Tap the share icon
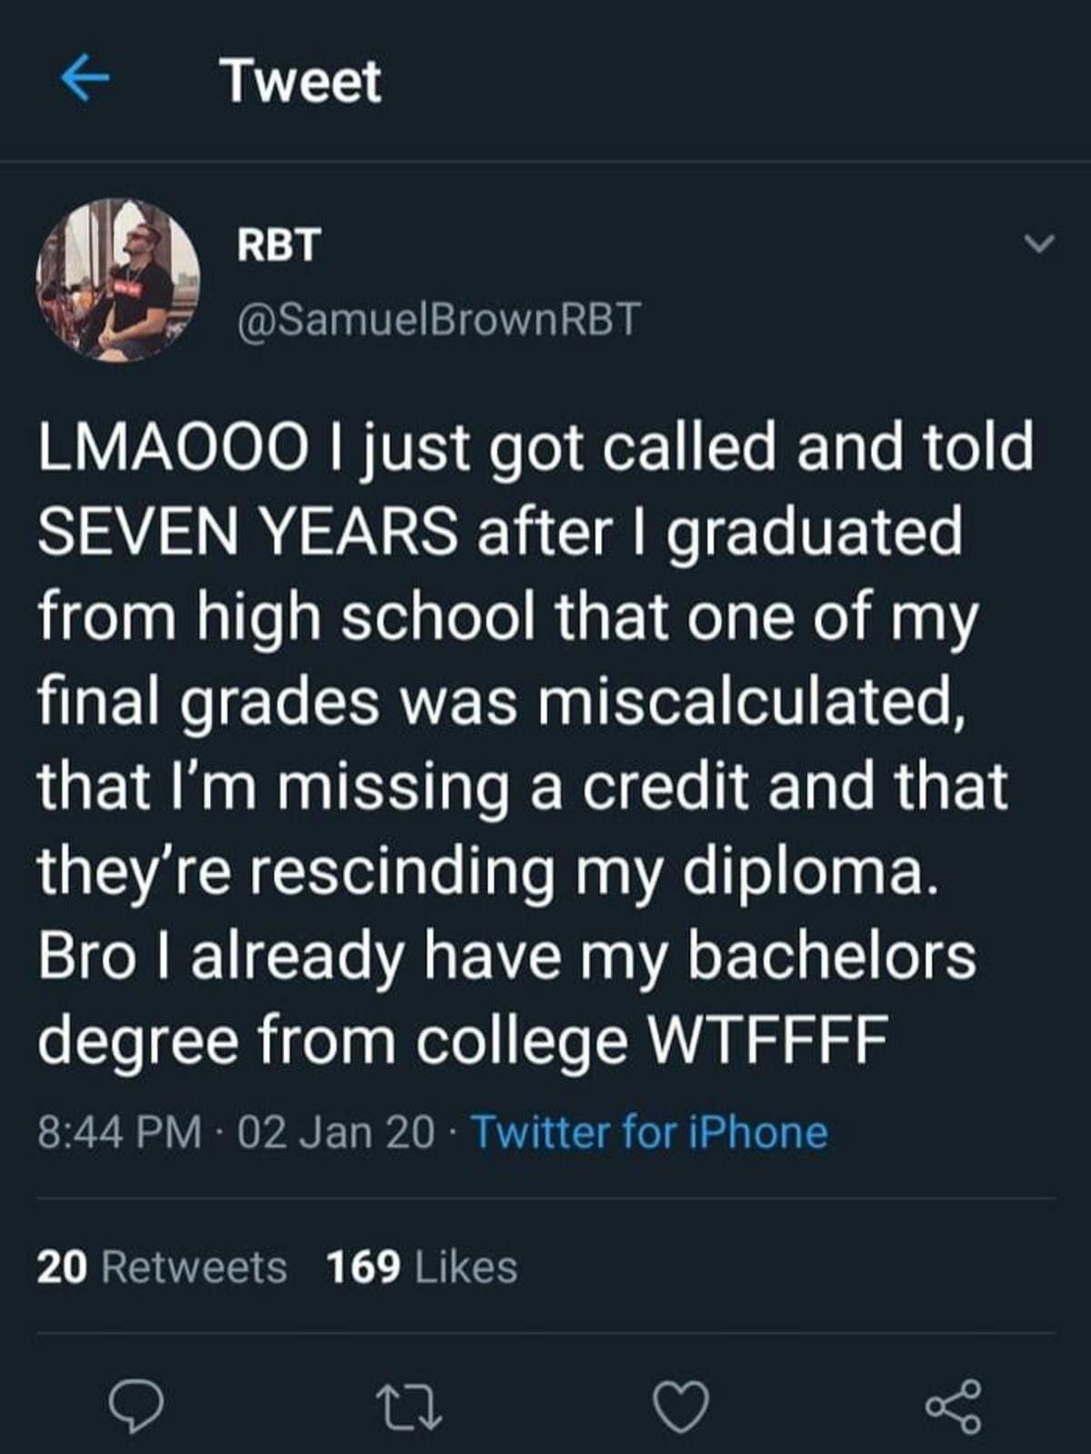1091x1454 pixels. [954, 1407]
